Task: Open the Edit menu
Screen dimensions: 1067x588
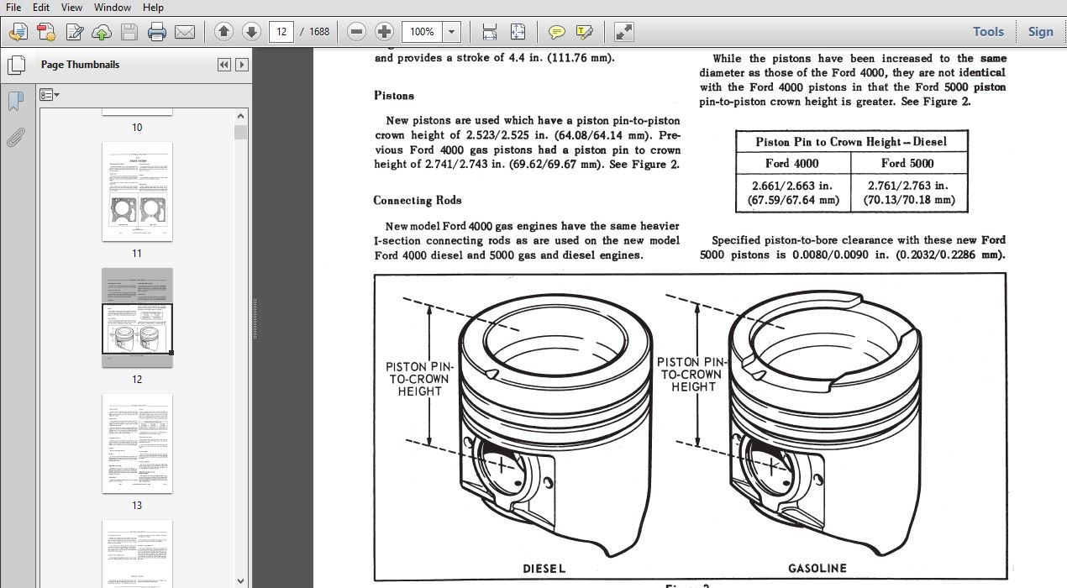Action: (40, 8)
